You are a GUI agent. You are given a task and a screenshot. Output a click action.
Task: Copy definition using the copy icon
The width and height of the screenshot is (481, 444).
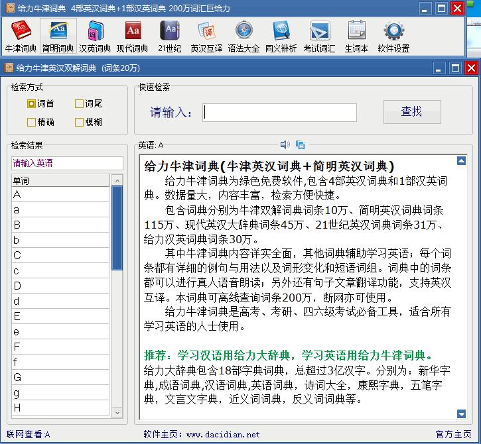pos(300,144)
